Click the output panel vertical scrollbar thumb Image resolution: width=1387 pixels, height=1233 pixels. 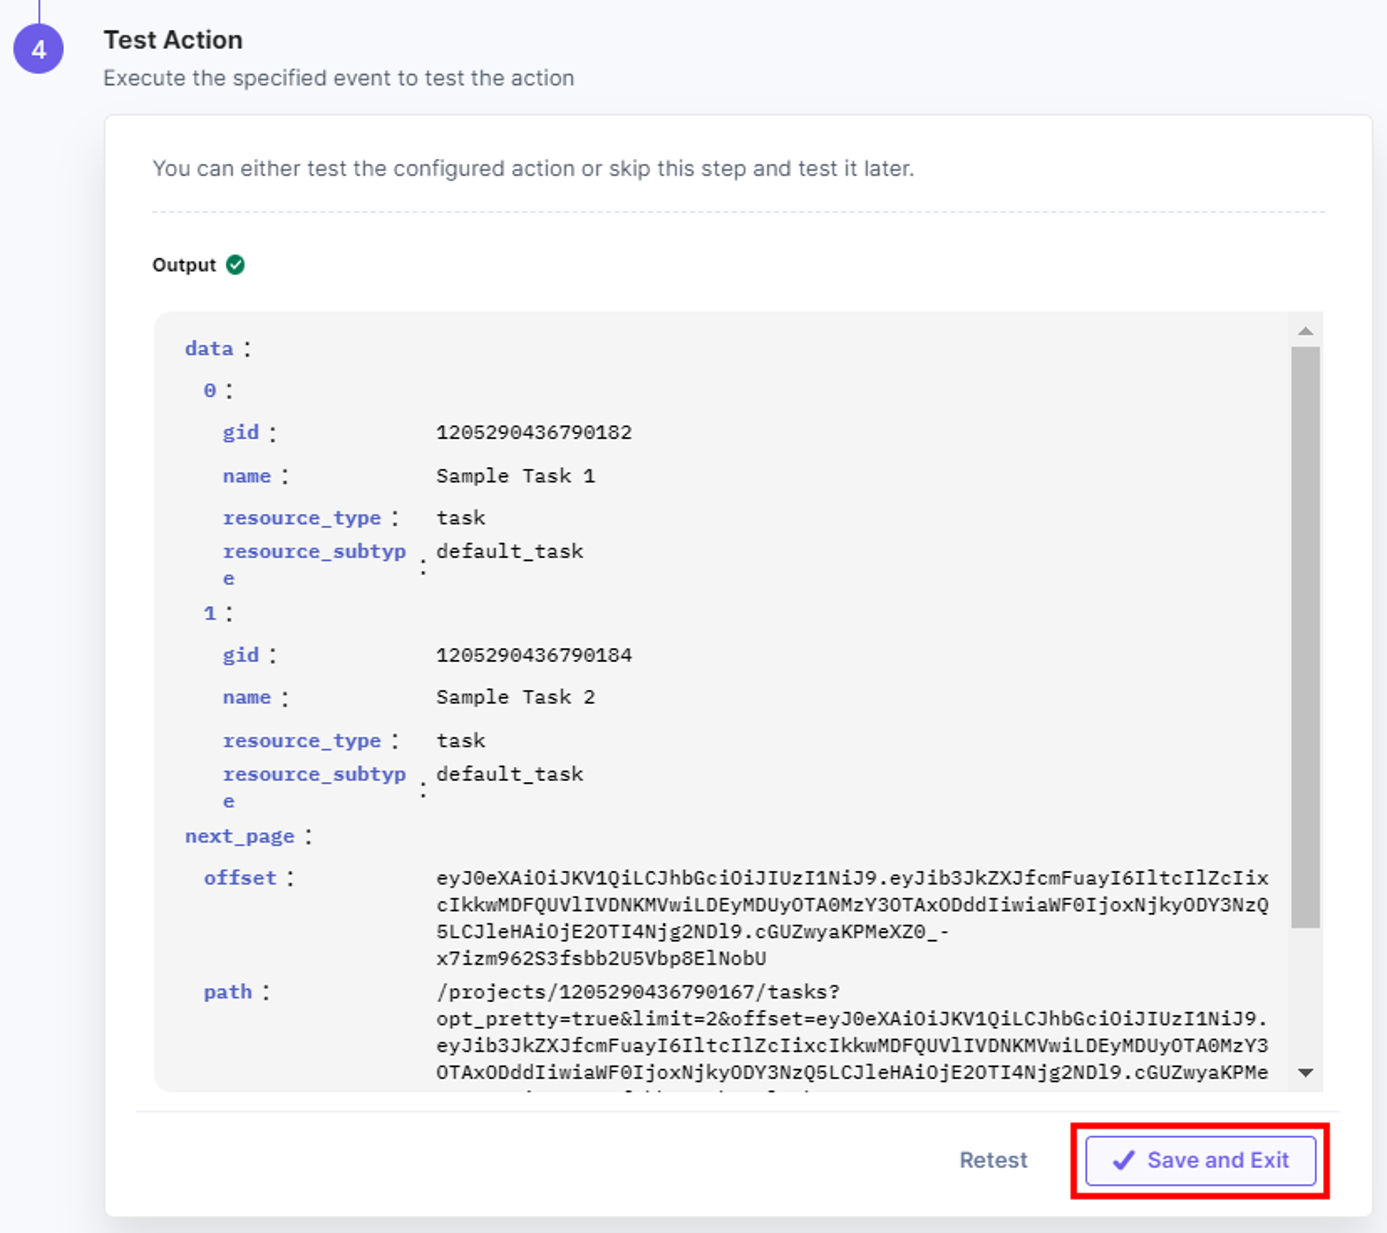[x=1306, y=637]
